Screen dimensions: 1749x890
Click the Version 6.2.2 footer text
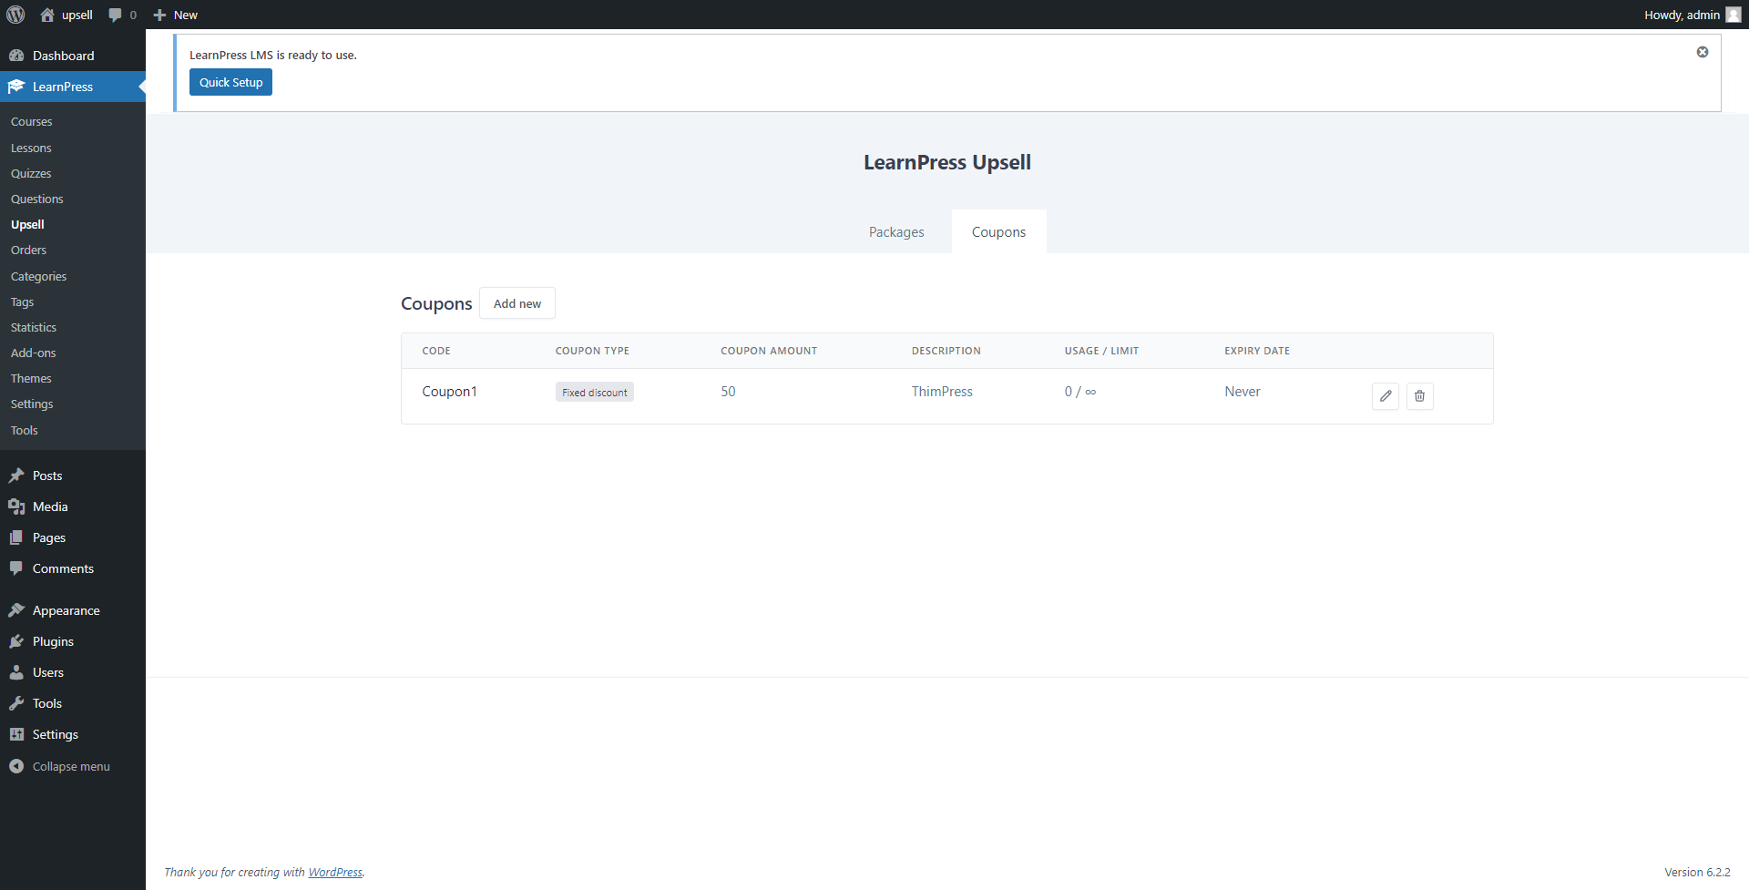click(1697, 872)
